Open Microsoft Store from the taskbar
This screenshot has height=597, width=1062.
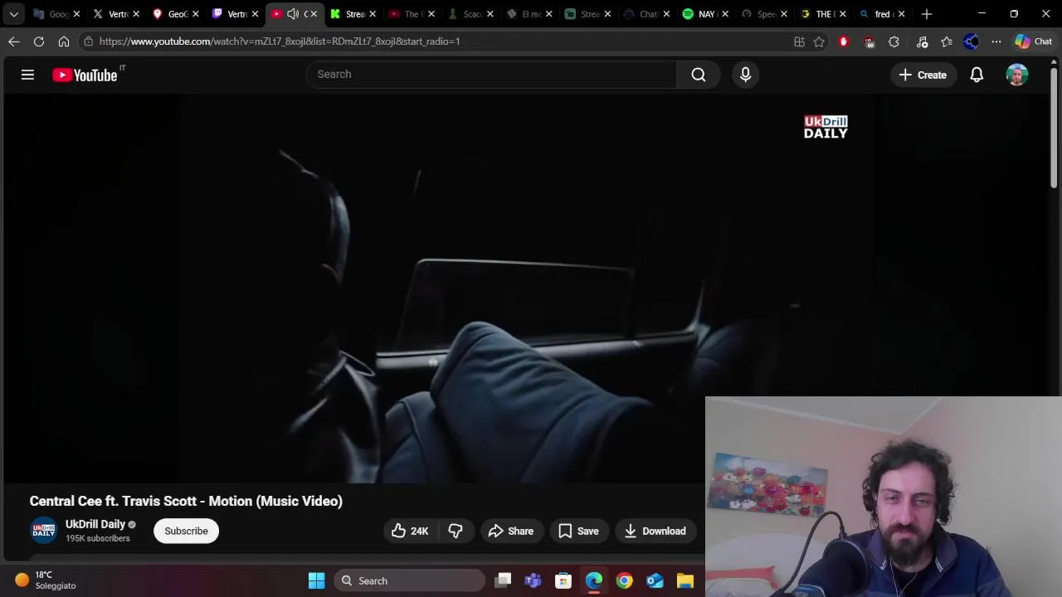563,580
